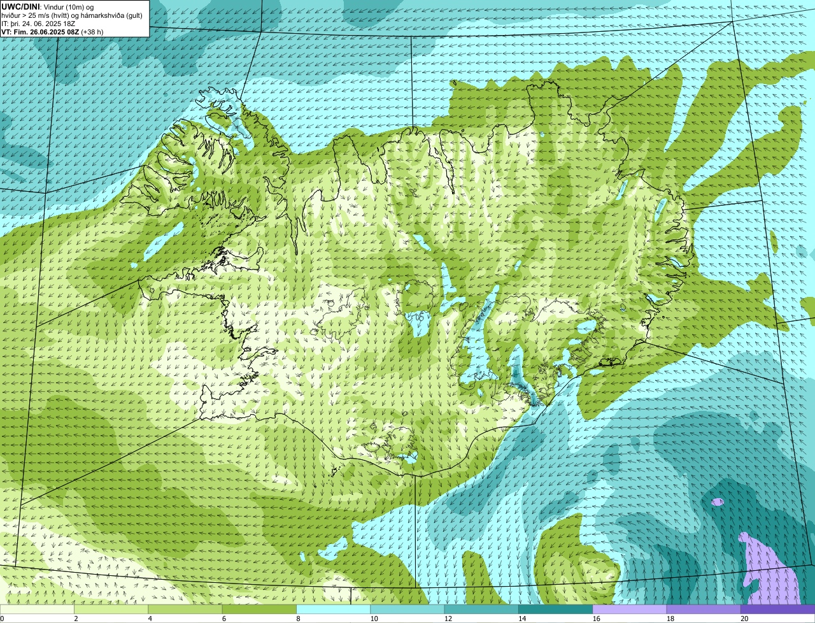Click the 'hviður > 25 m/s (hvítt)' legend line
Screen dimensions: 815x623
coord(36,15)
